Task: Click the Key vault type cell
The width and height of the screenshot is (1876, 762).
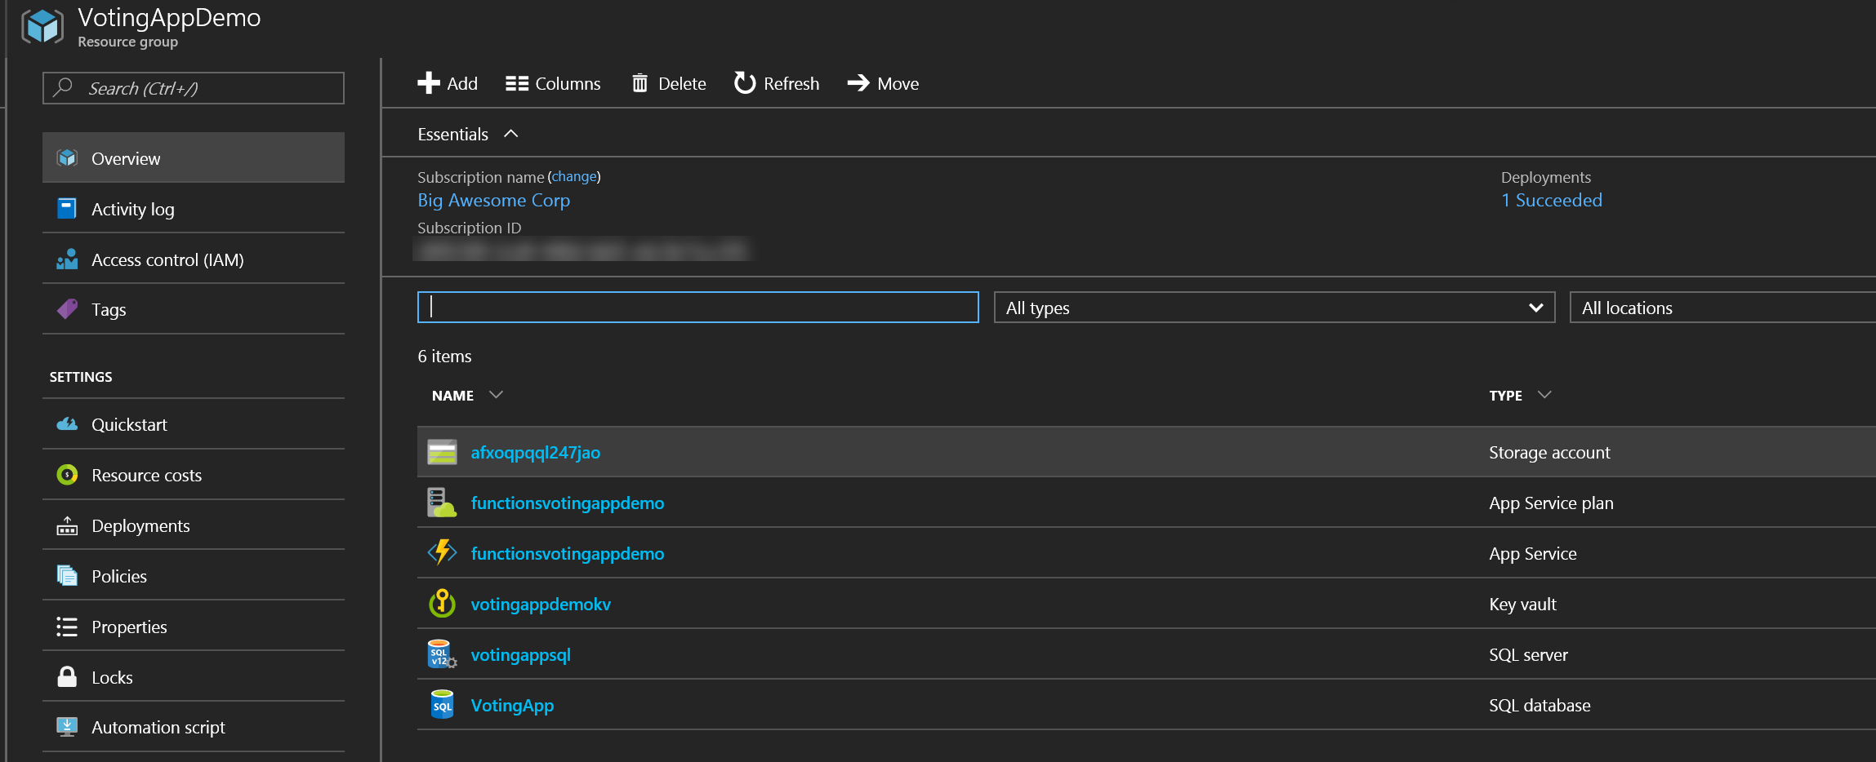Action: (x=1522, y=604)
